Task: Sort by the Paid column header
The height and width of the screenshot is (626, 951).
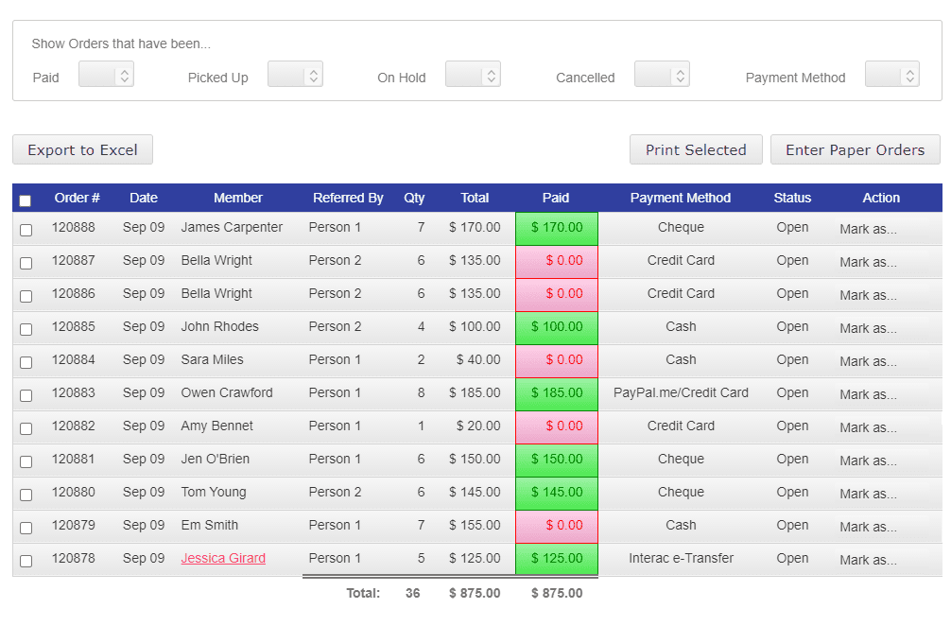Action: pos(556,198)
